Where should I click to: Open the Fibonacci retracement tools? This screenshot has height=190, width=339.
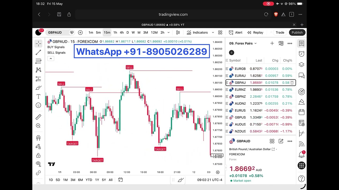pyautogui.click(x=38, y=61)
